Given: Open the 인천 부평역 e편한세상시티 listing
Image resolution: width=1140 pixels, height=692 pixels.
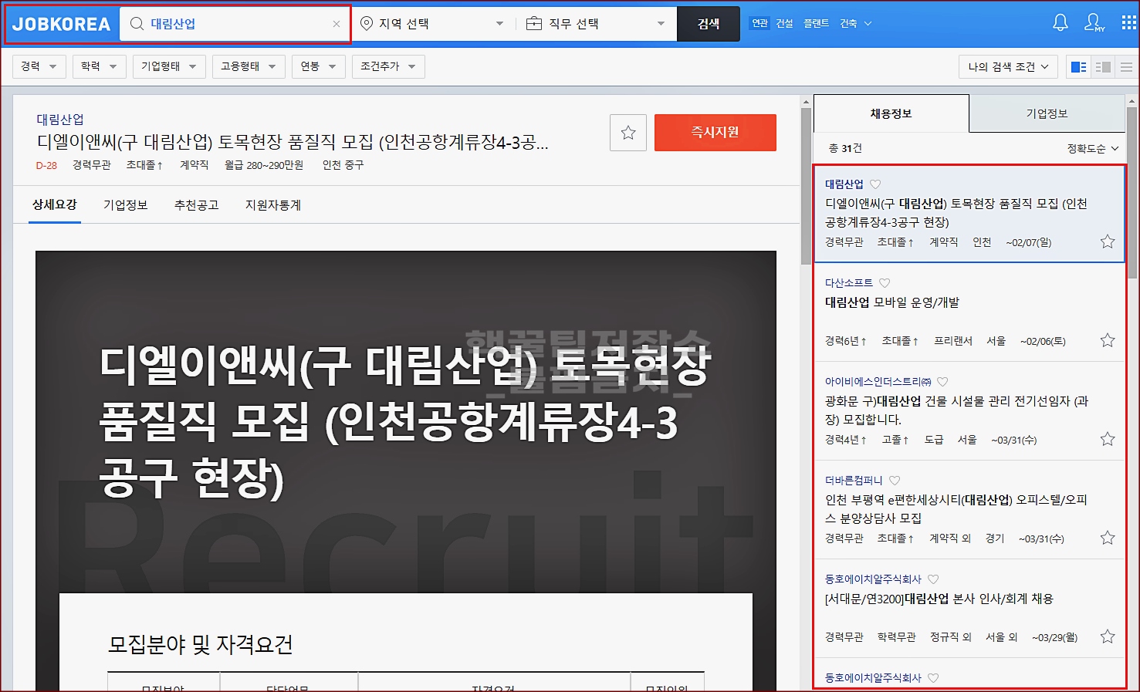Looking at the screenshot, I should [956, 509].
